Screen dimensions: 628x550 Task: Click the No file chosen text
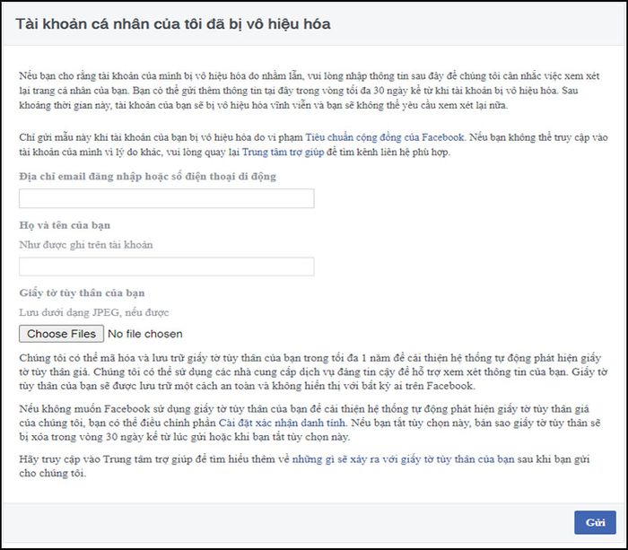pos(145,334)
